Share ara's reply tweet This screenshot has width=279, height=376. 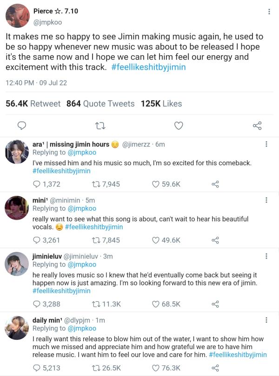[215, 184]
